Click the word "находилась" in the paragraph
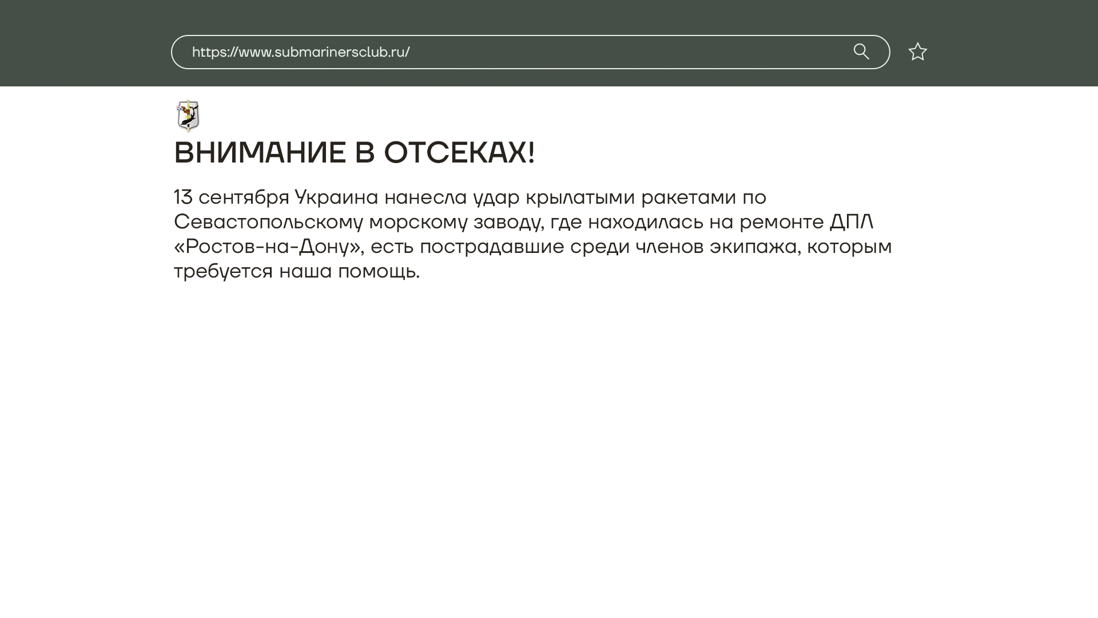The width and height of the screenshot is (1098, 618). [645, 221]
